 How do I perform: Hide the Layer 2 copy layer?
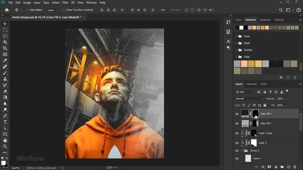[x=237, y=133]
